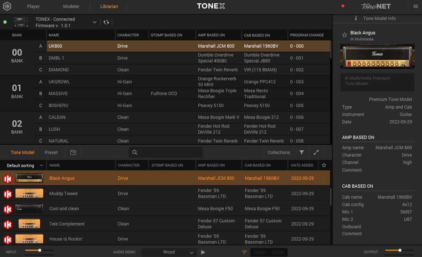
Task: Open the filter funnel icon
Action: point(301,153)
